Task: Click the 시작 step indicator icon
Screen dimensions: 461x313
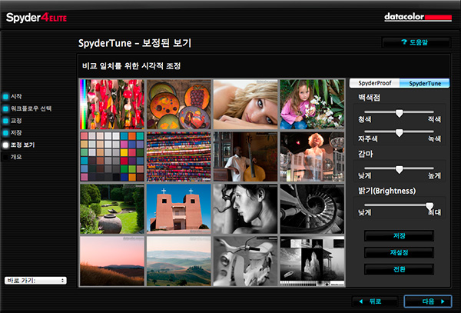Action: (x=5, y=96)
